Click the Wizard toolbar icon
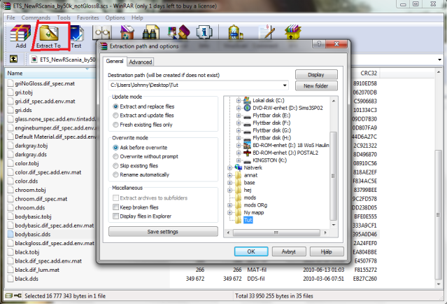The image size is (447, 304). click(179, 33)
